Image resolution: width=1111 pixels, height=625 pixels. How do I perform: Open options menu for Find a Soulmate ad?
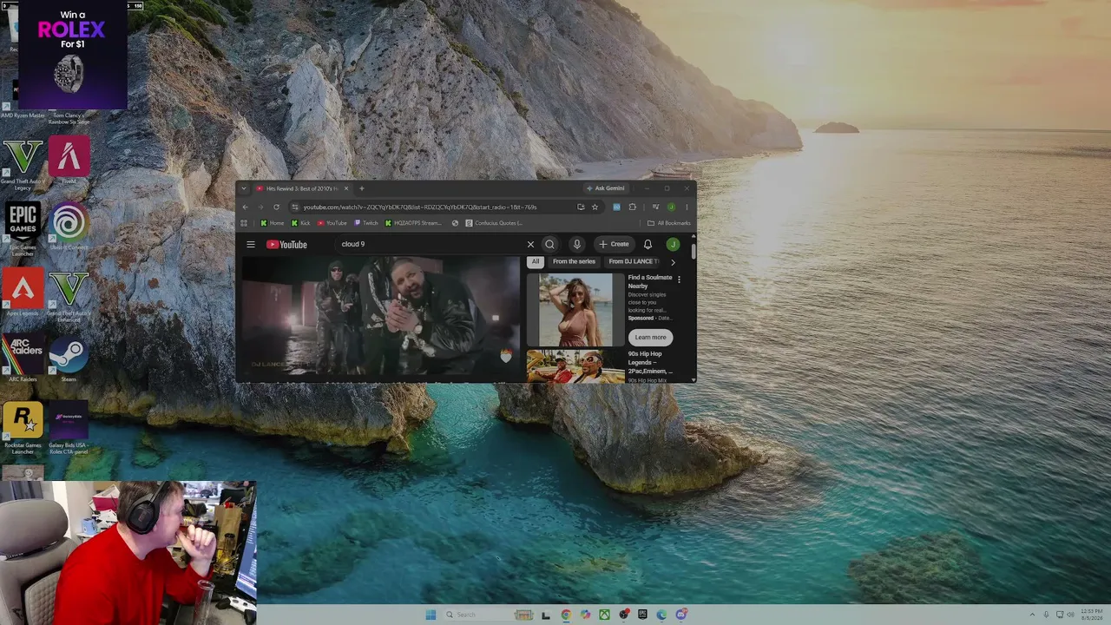679,280
